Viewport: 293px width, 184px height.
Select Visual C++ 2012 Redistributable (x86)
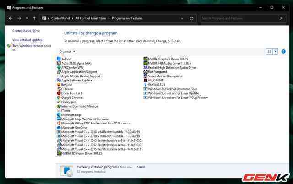(99, 145)
